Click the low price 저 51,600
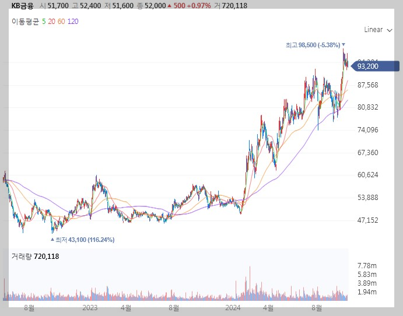Screen dimensions: 403x316 pos(119,5)
